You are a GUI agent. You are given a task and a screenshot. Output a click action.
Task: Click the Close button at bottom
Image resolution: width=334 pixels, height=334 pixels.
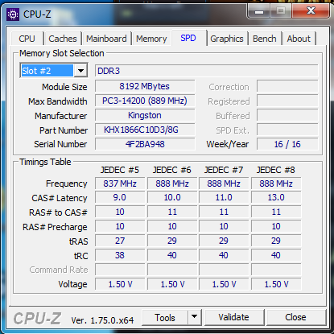[295, 317]
